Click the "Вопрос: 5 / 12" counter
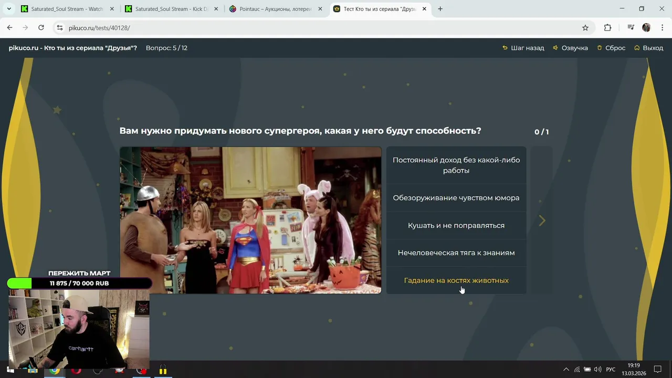The image size is (672, 378). [x=166, y=48]
